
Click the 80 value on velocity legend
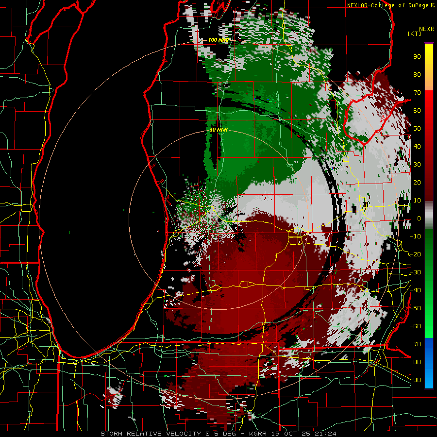tap(417, 74)
